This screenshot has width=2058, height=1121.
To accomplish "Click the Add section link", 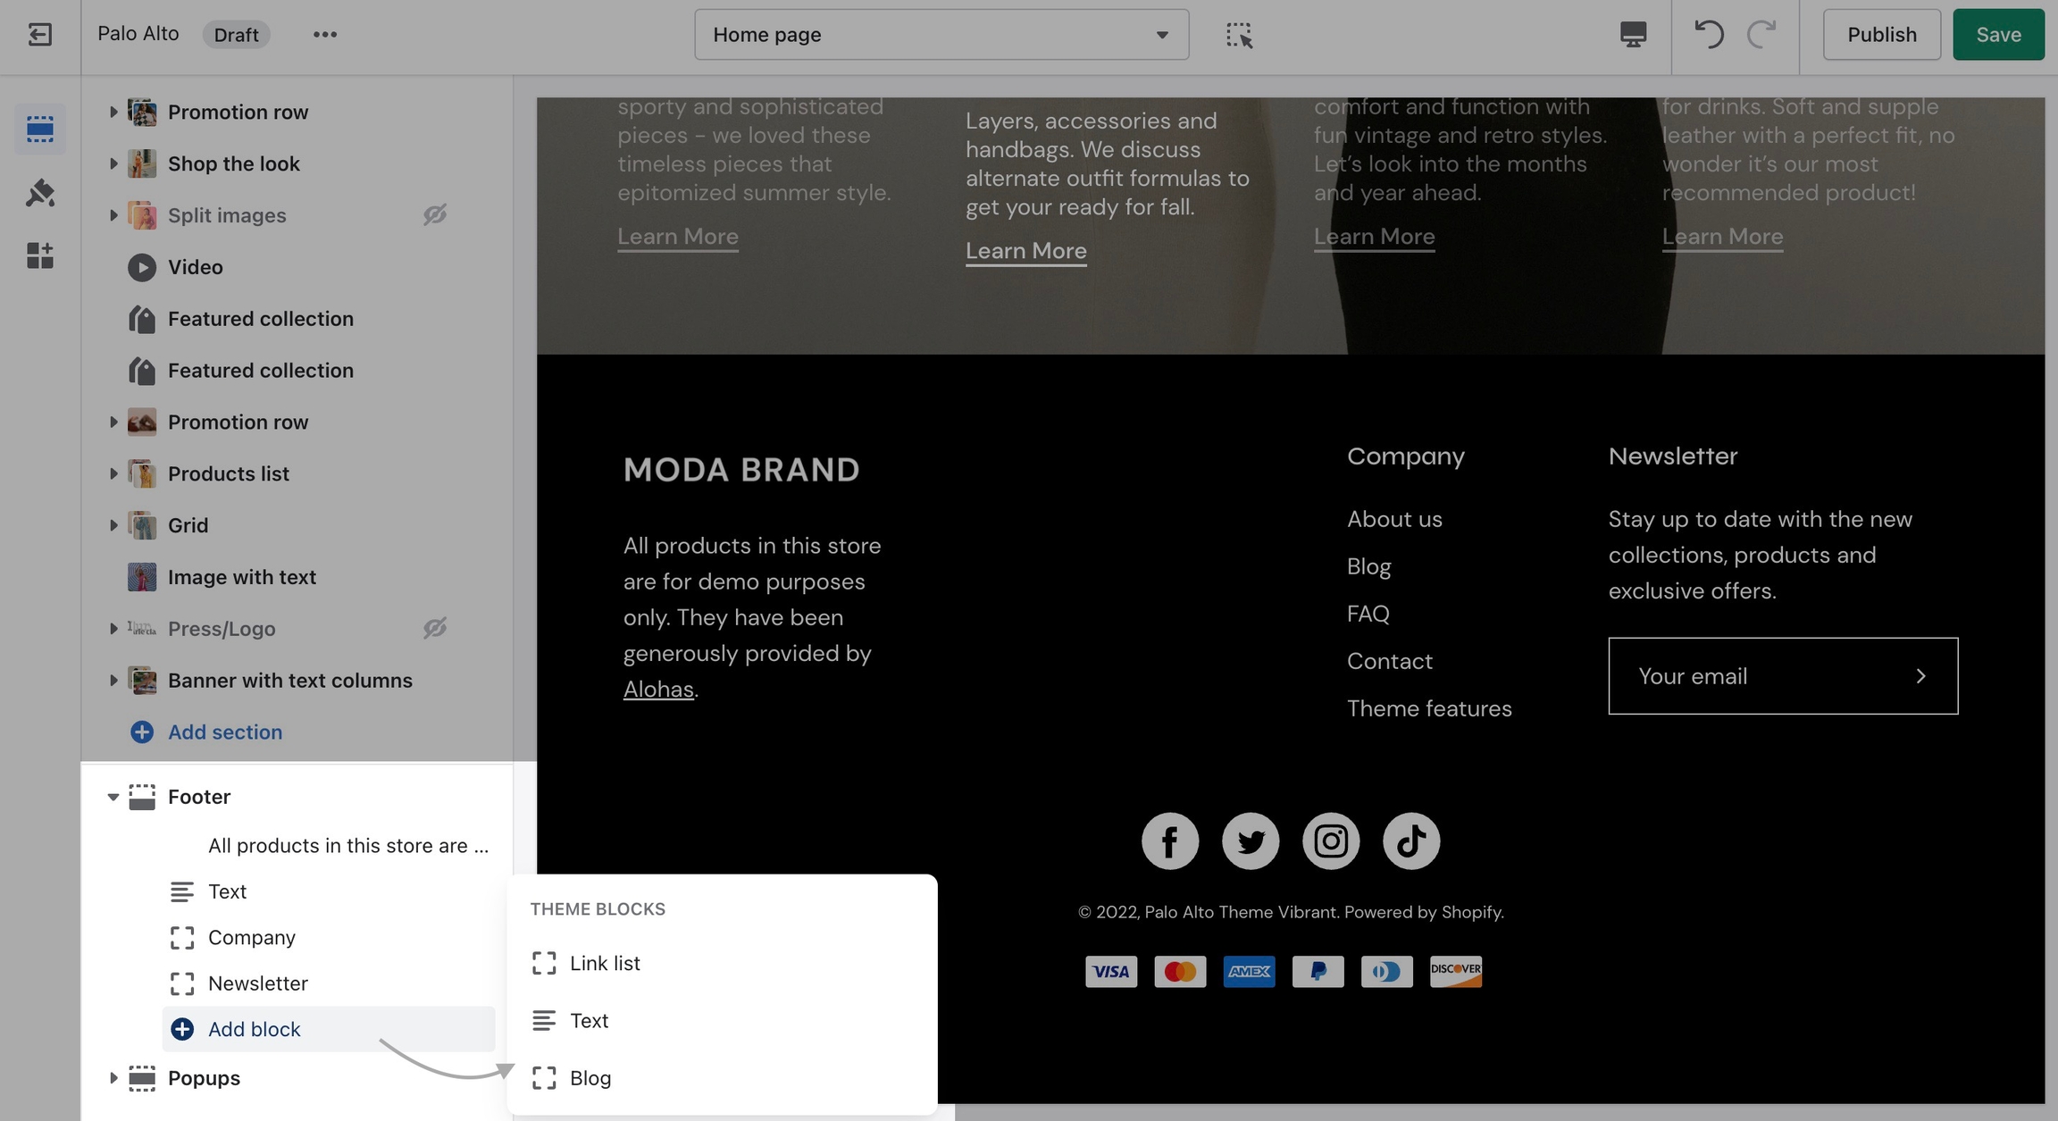I will [224, 732].
